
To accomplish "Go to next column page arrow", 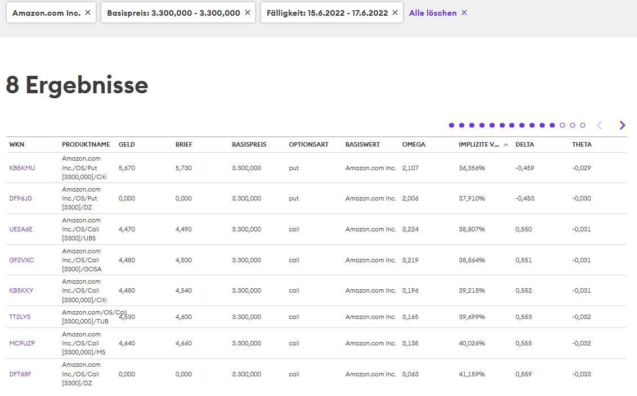I will (x=622, y=125).
